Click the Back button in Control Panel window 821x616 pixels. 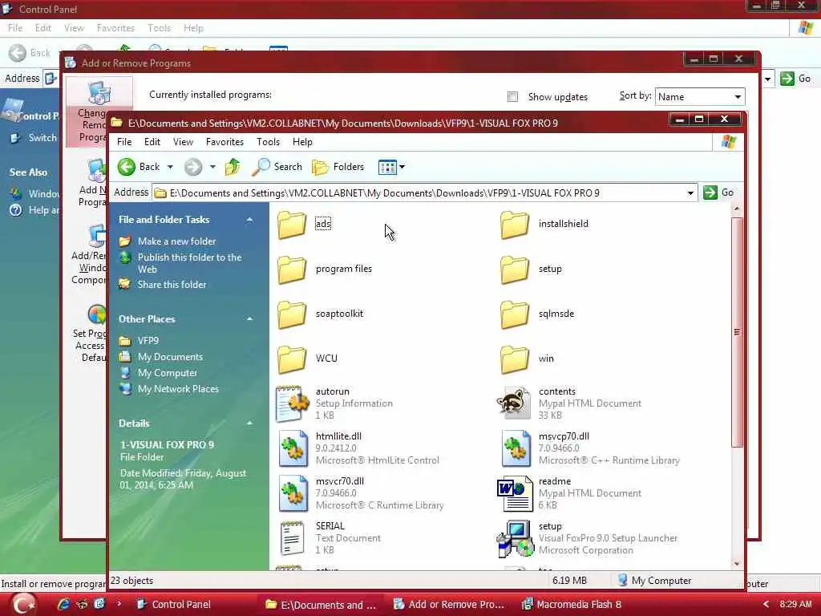click(x=30, y=53)
